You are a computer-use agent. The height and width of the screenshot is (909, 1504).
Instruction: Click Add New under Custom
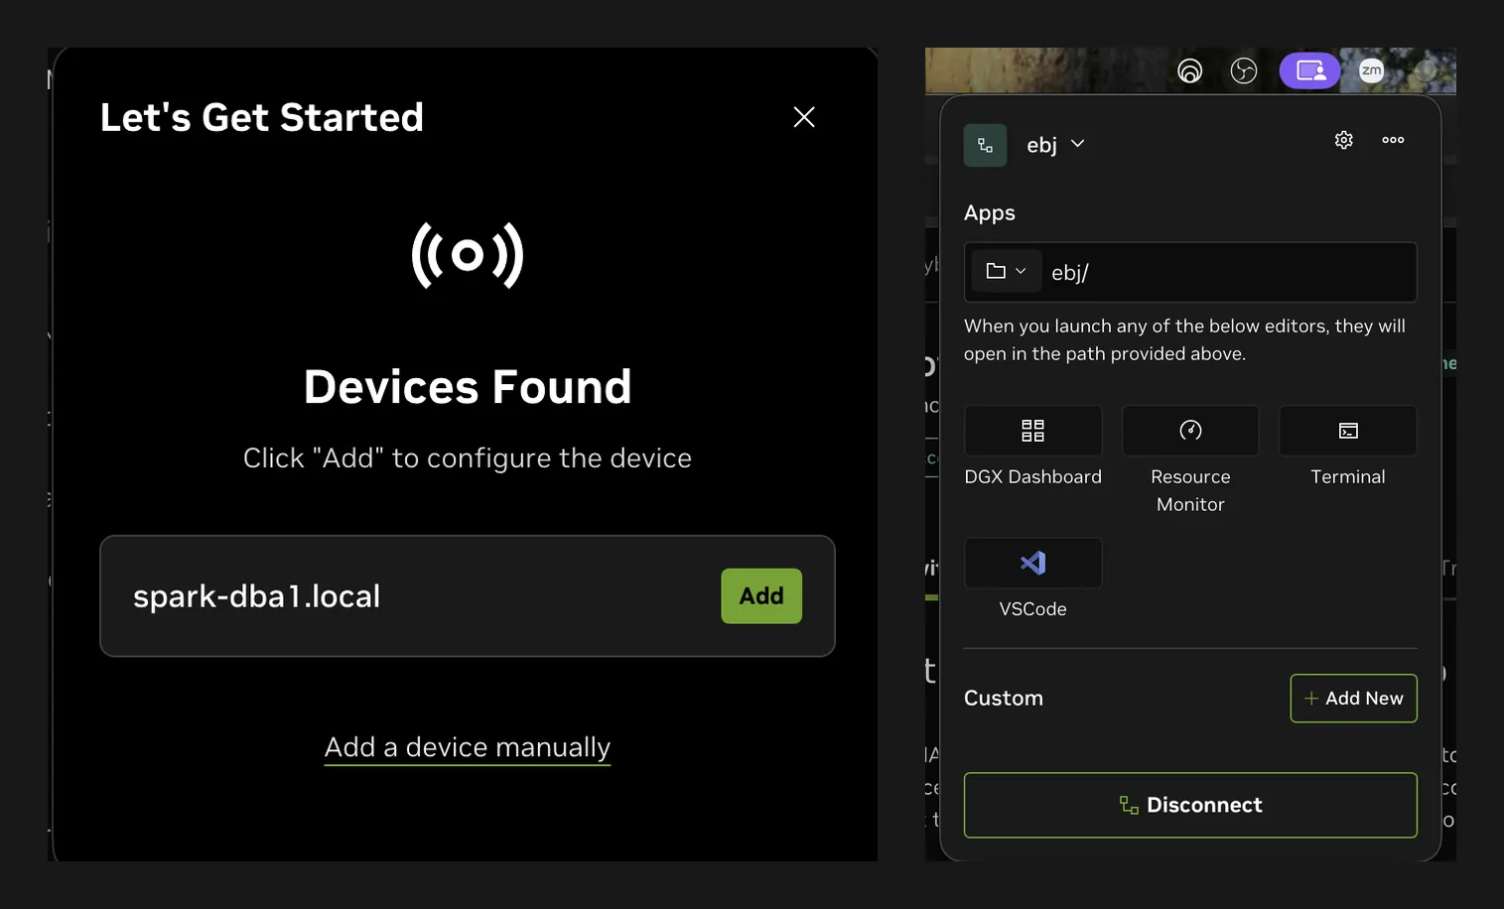1354,699
